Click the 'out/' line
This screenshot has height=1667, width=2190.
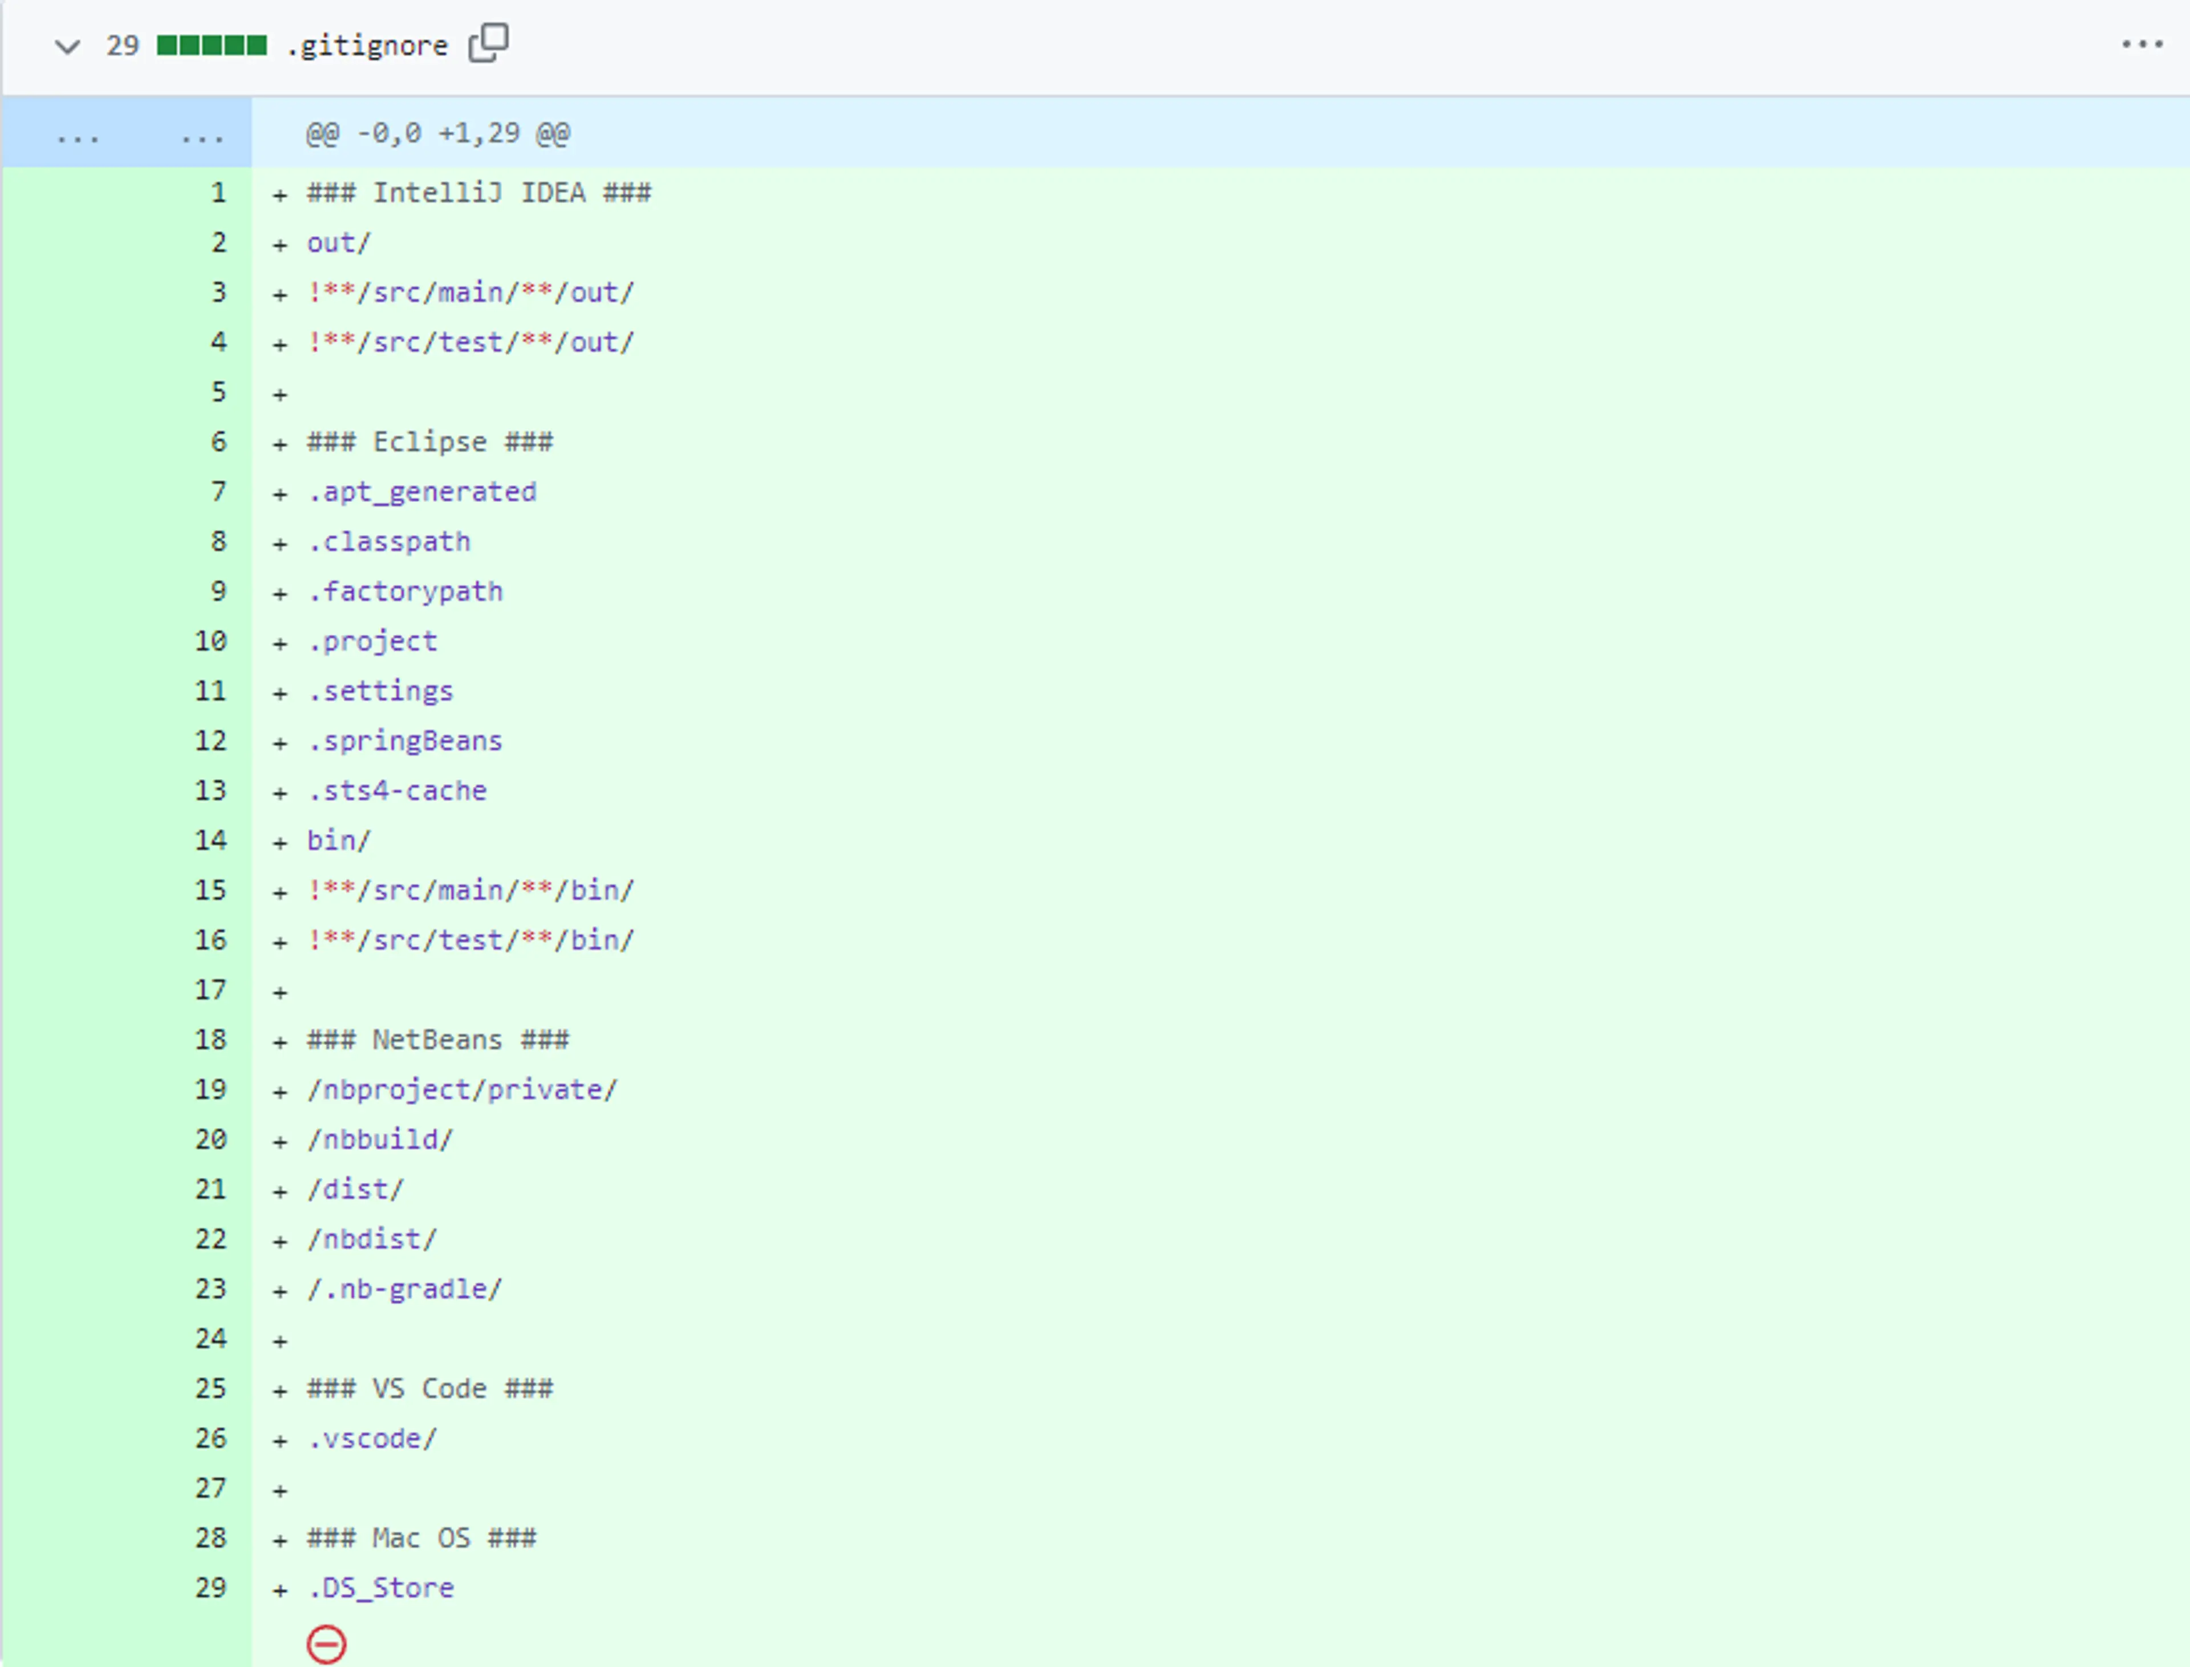point(338,243)
